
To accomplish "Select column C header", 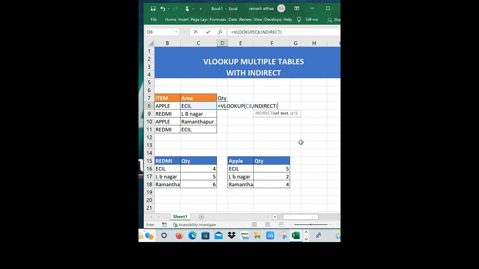I will tap(198, 43).
